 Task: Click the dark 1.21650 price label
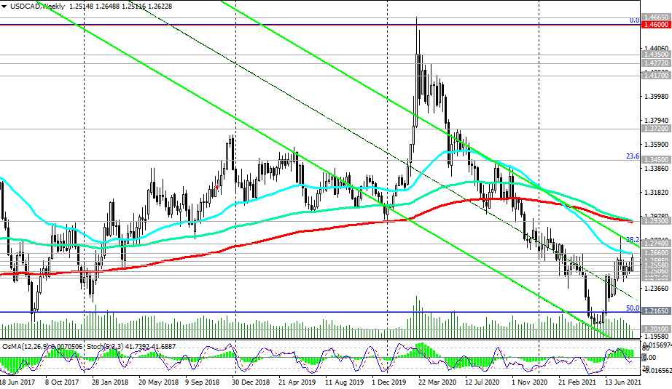(x=656, y=310)
